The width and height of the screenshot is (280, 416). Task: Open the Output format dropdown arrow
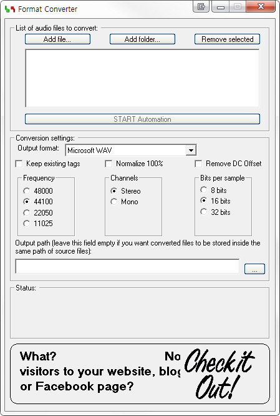coord(191,151)
